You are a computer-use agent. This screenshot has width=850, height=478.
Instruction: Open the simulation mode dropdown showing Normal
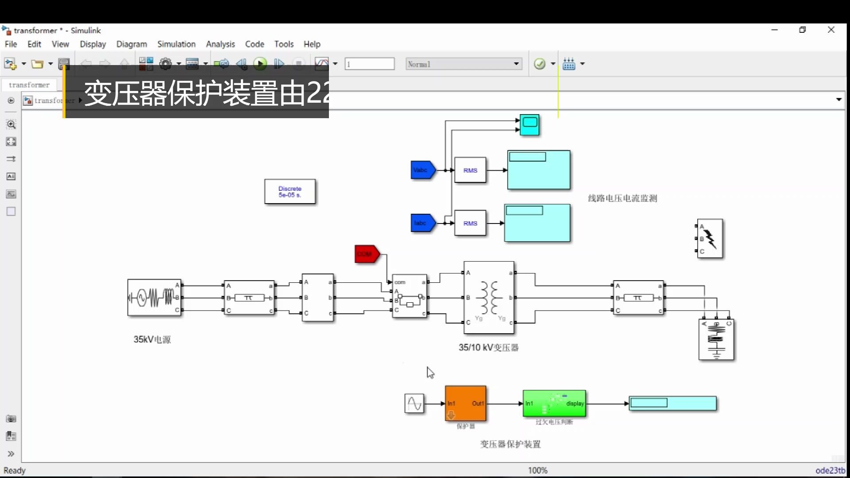pos(463,64)
